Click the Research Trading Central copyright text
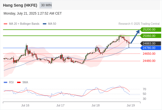 [x=139, y=24]
